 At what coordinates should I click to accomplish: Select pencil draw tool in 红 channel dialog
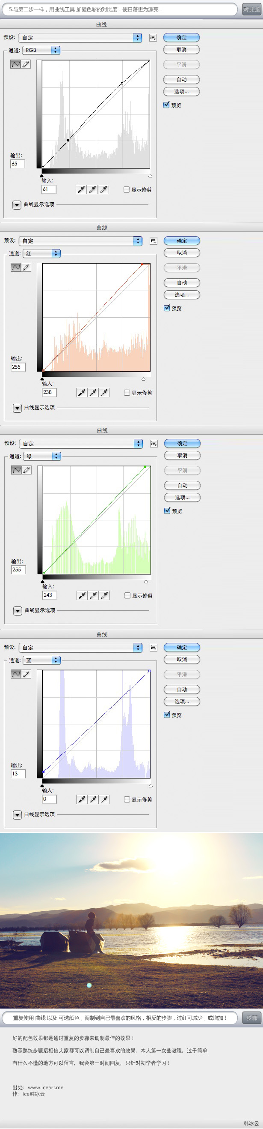point(26,267)
